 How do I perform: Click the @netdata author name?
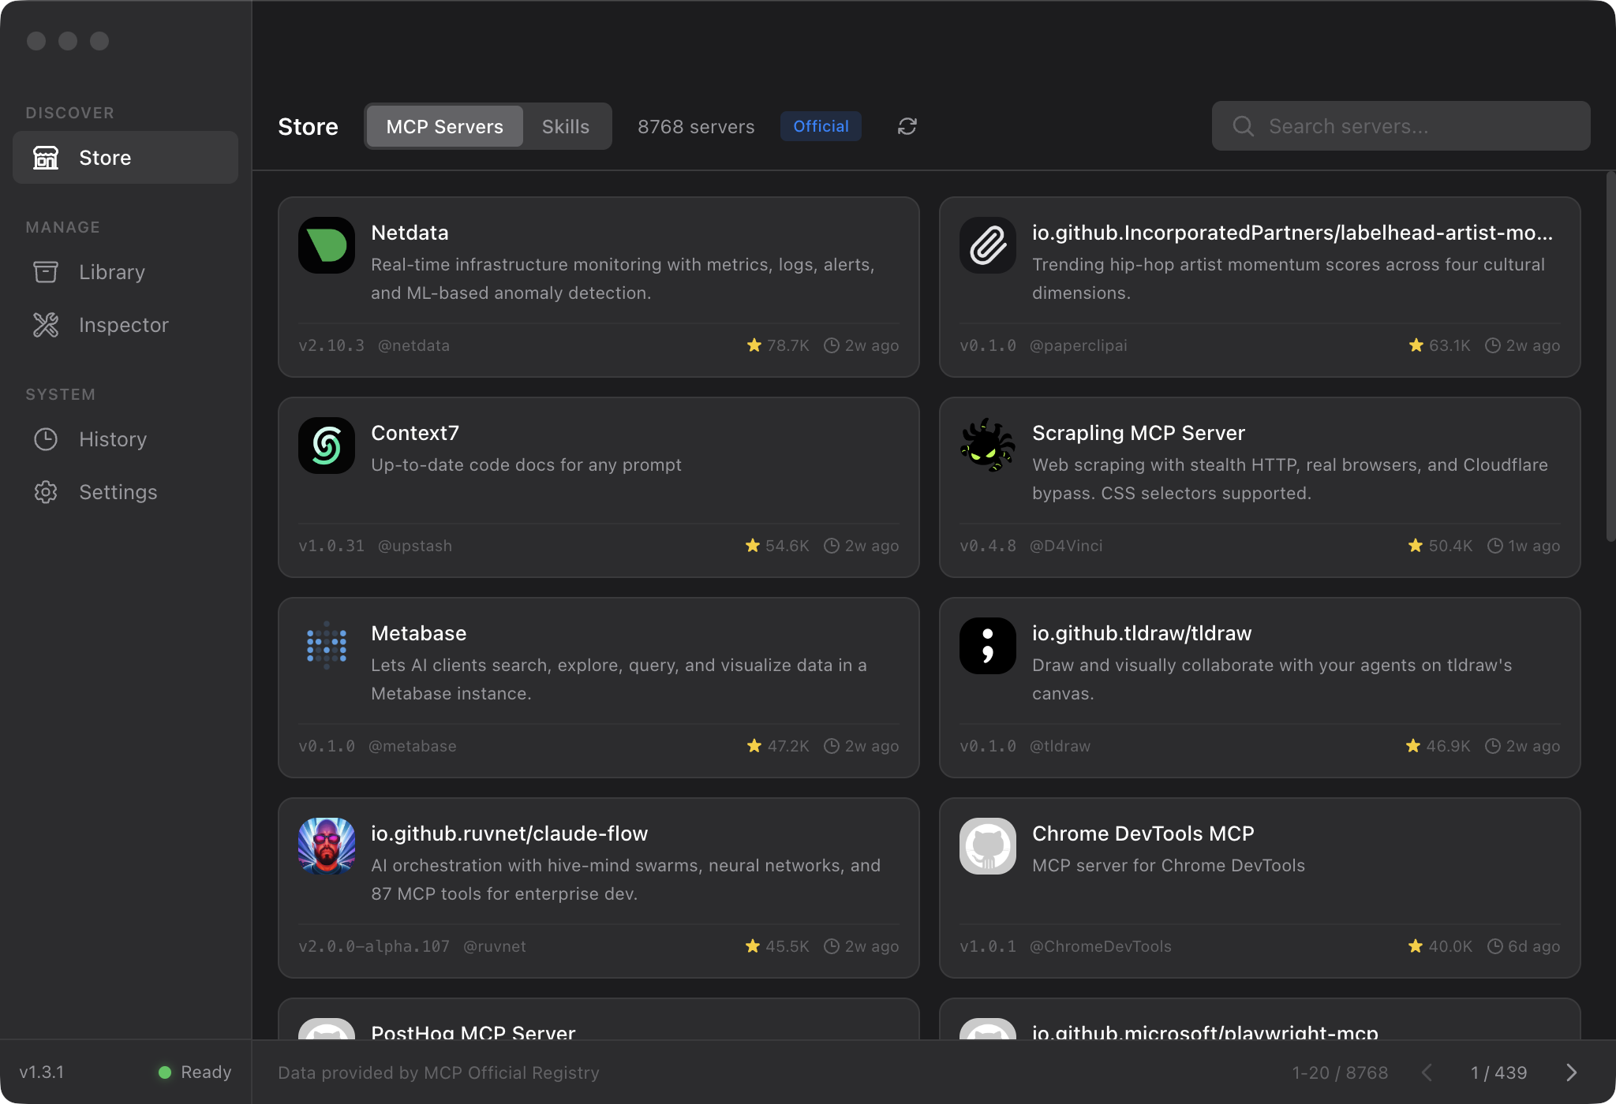coord(414,345)
